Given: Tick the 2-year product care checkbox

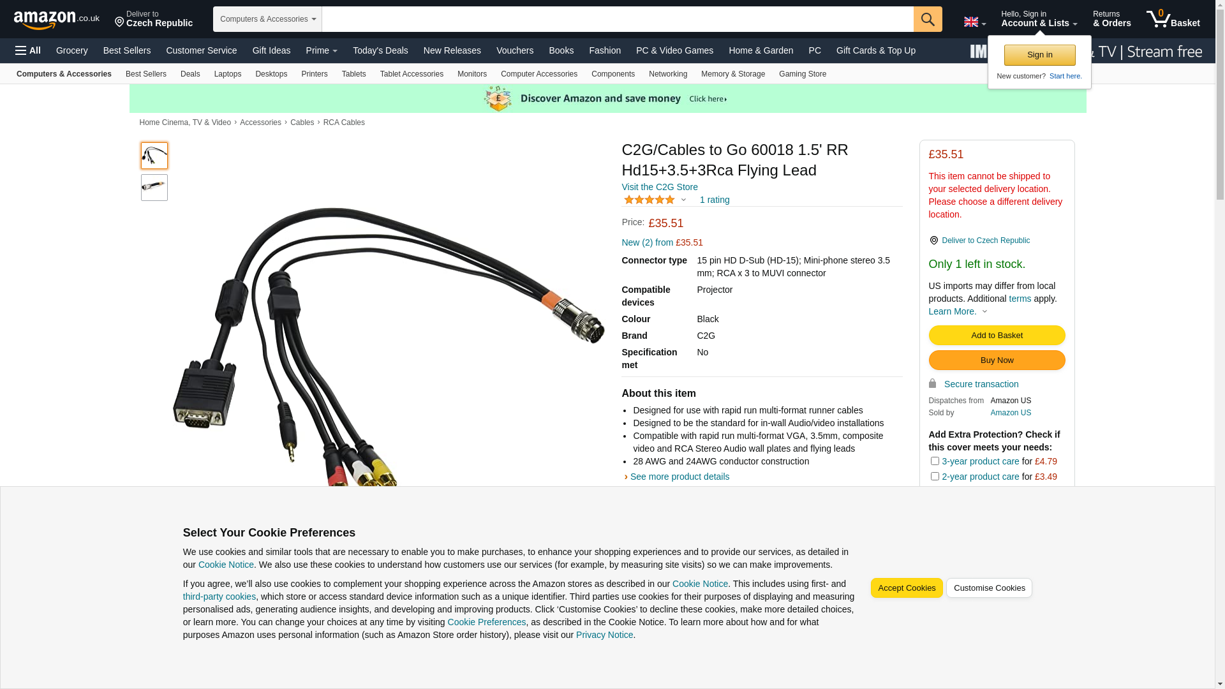Looking at the screenshot, I should (x=934, y=476).
